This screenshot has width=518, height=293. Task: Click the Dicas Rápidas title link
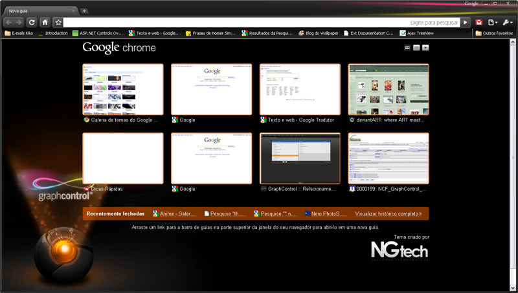(x=107, y=189)
